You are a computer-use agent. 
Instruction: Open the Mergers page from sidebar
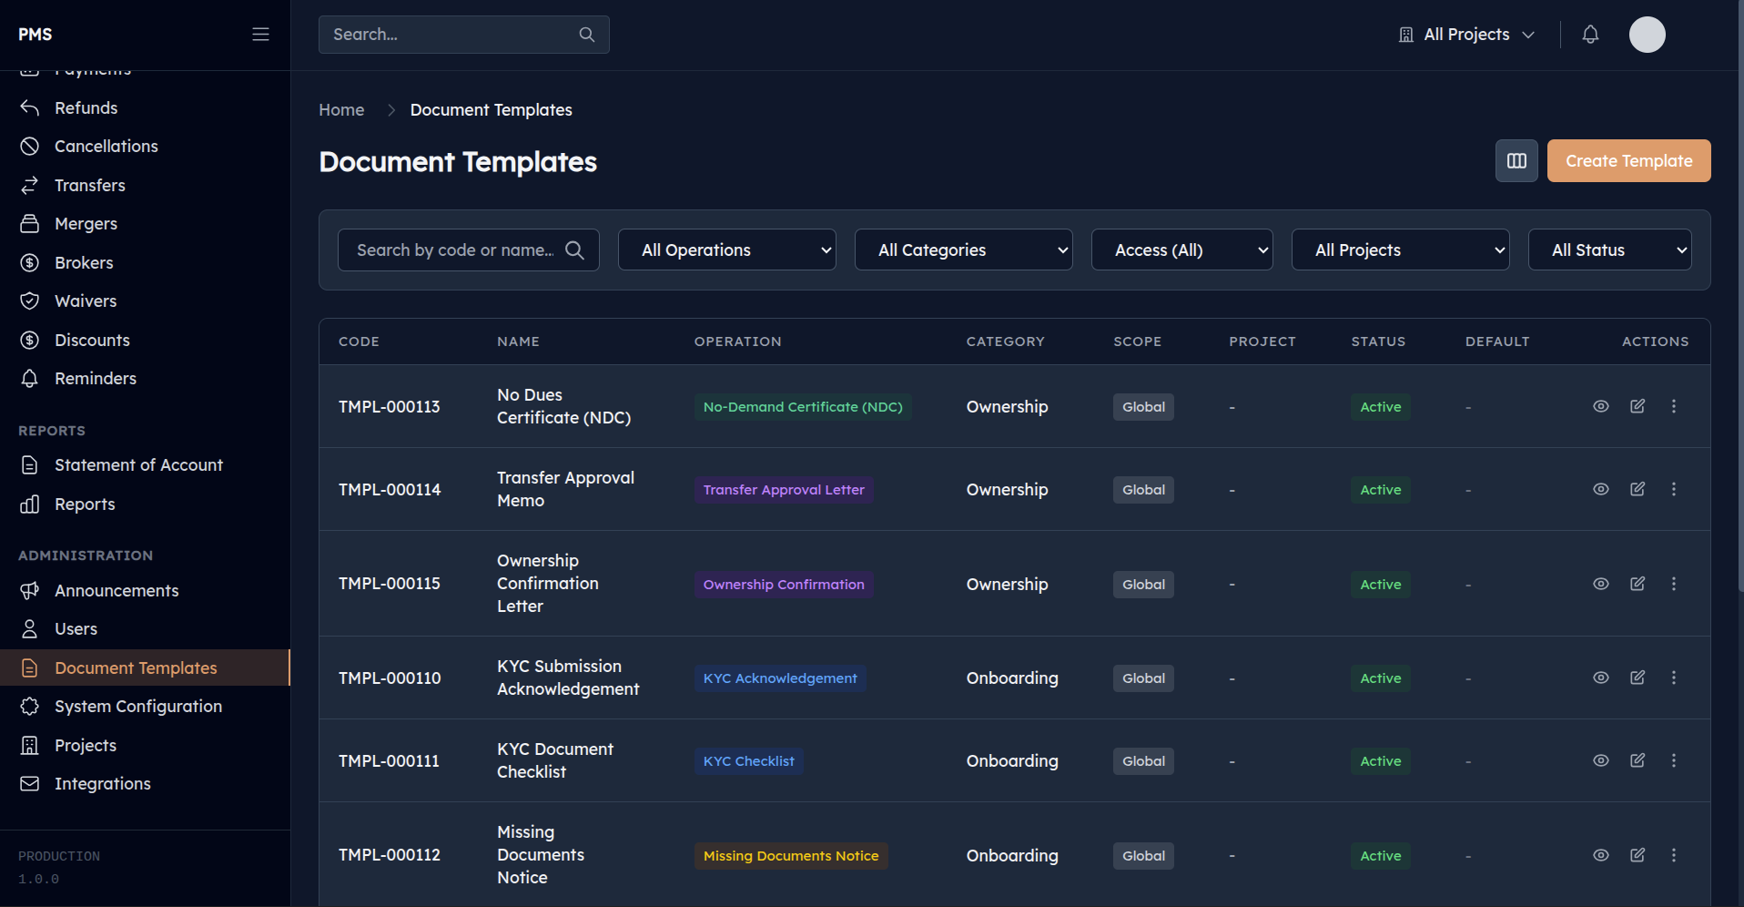86,223
